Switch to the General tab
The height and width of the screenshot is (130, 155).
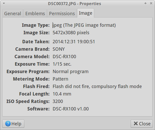point(13,13)
